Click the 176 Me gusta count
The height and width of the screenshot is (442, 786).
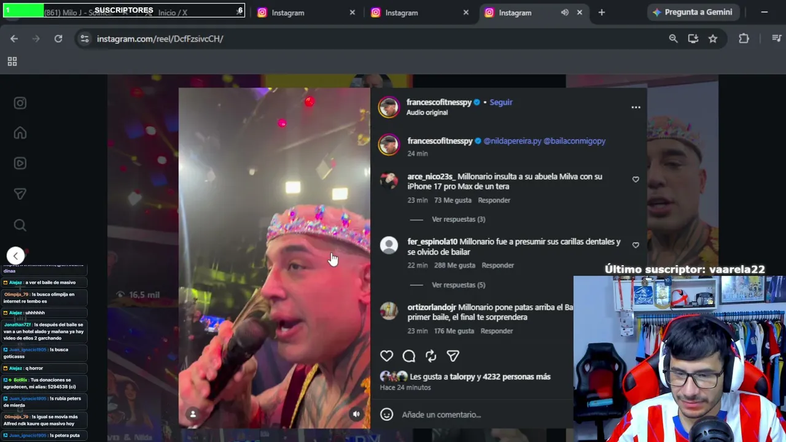pos(454,331)
